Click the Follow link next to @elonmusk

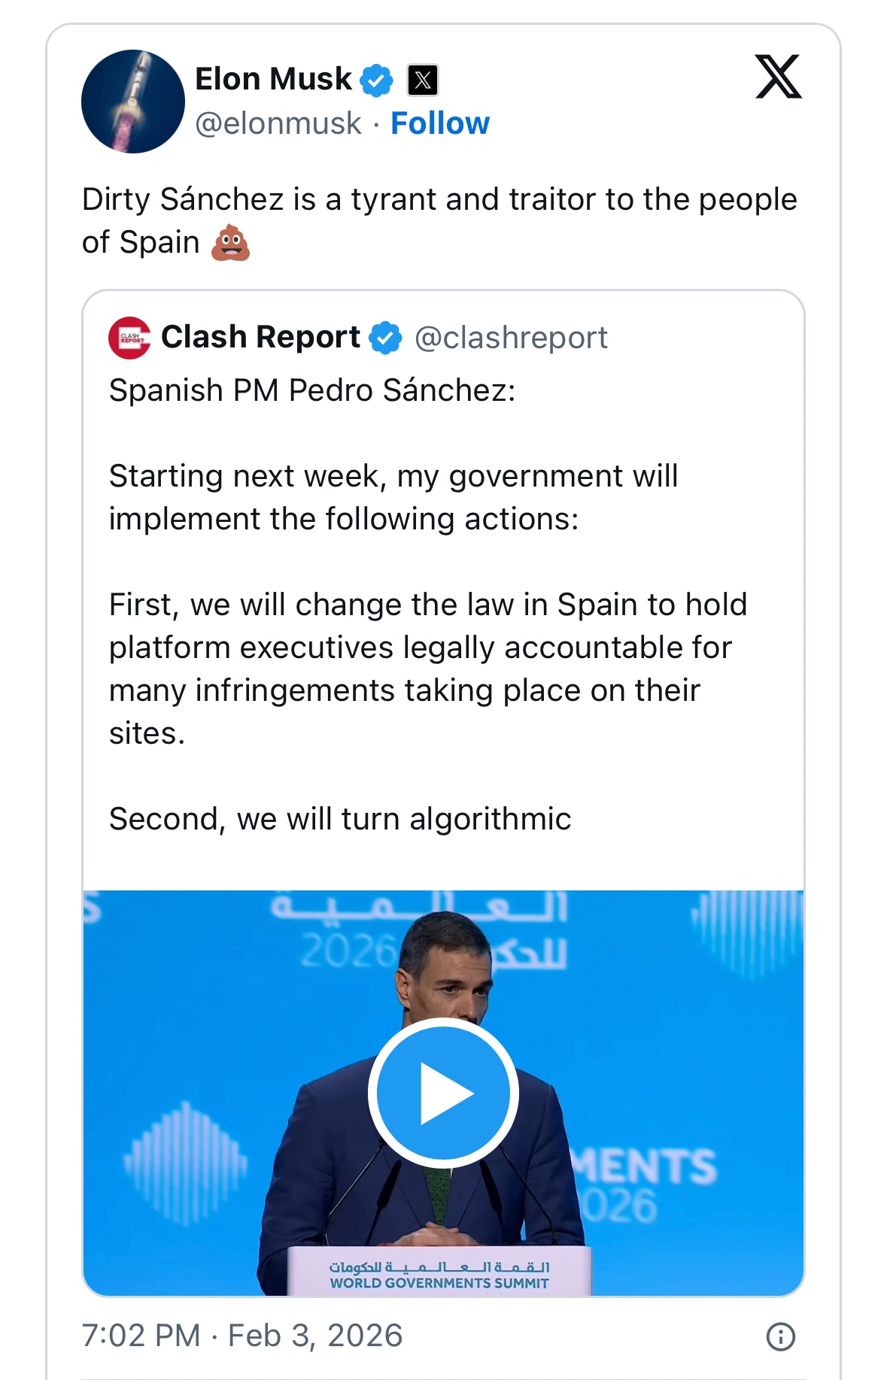point(440,123)
